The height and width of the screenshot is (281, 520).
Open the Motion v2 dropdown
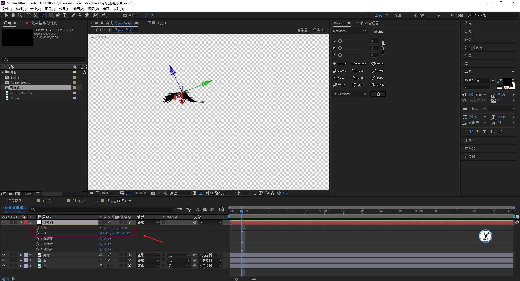click(349, 31)
